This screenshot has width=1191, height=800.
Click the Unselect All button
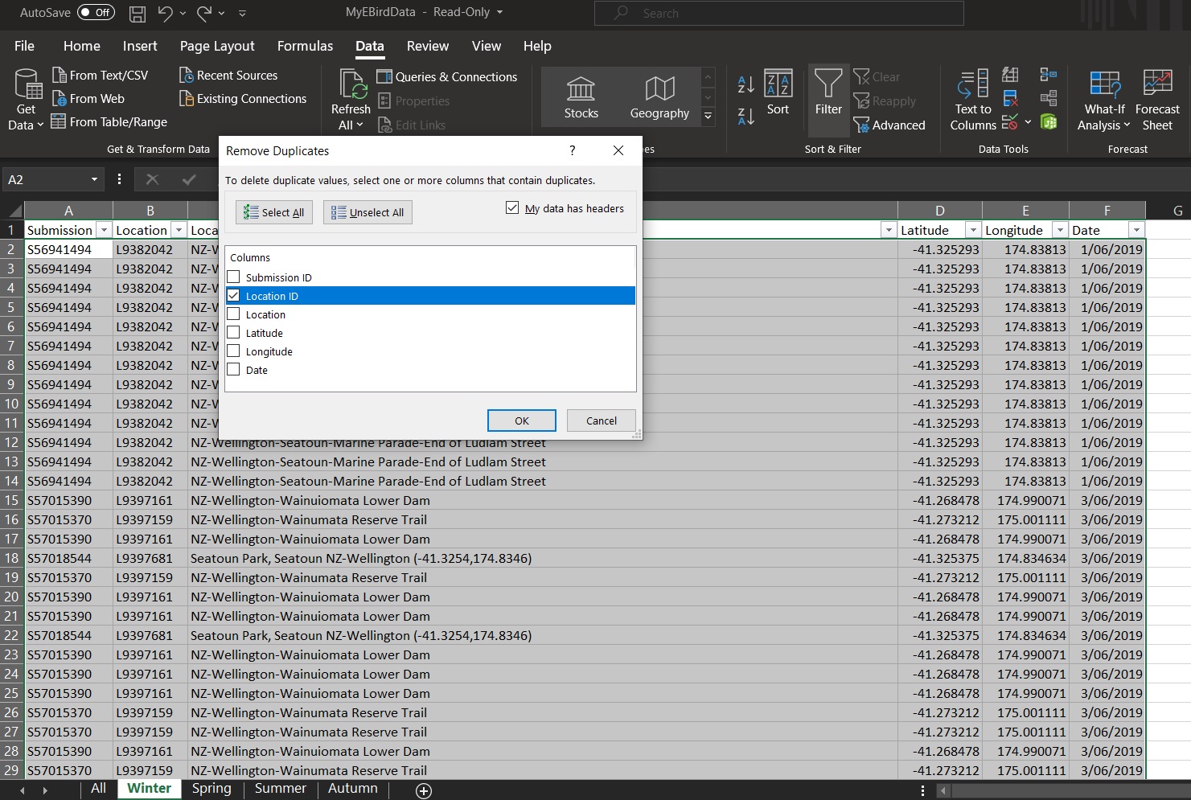[x=368, y=212]
